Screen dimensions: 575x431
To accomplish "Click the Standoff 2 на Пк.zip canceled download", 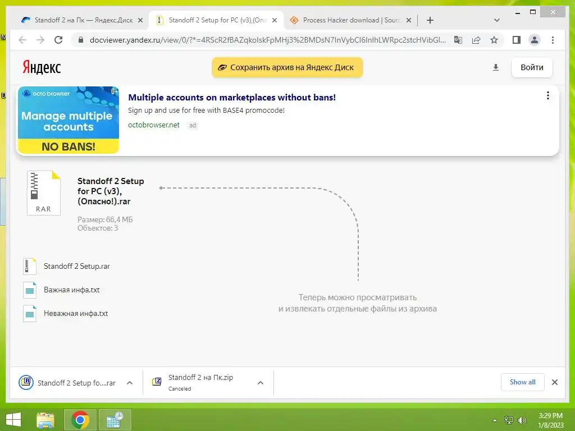I will click(200, 382).
